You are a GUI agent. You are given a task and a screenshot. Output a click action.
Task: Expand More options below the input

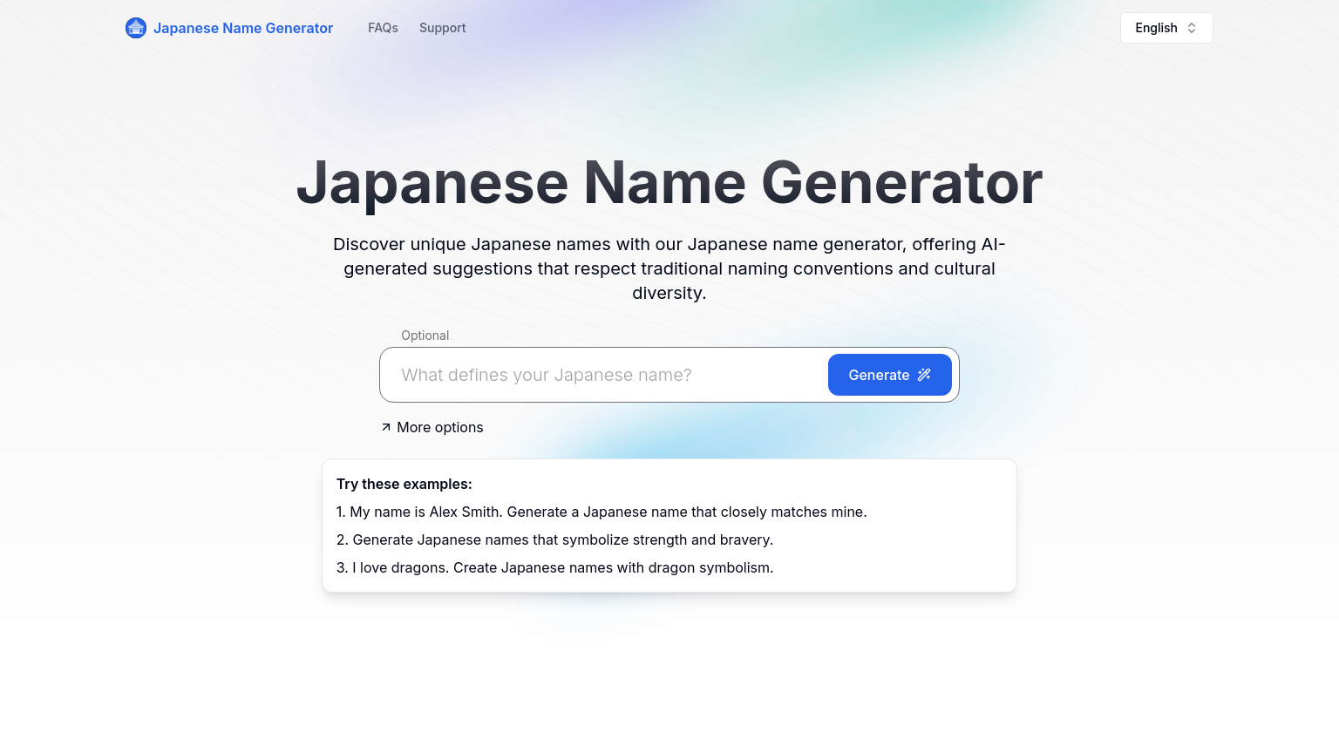tap(439, 427)
